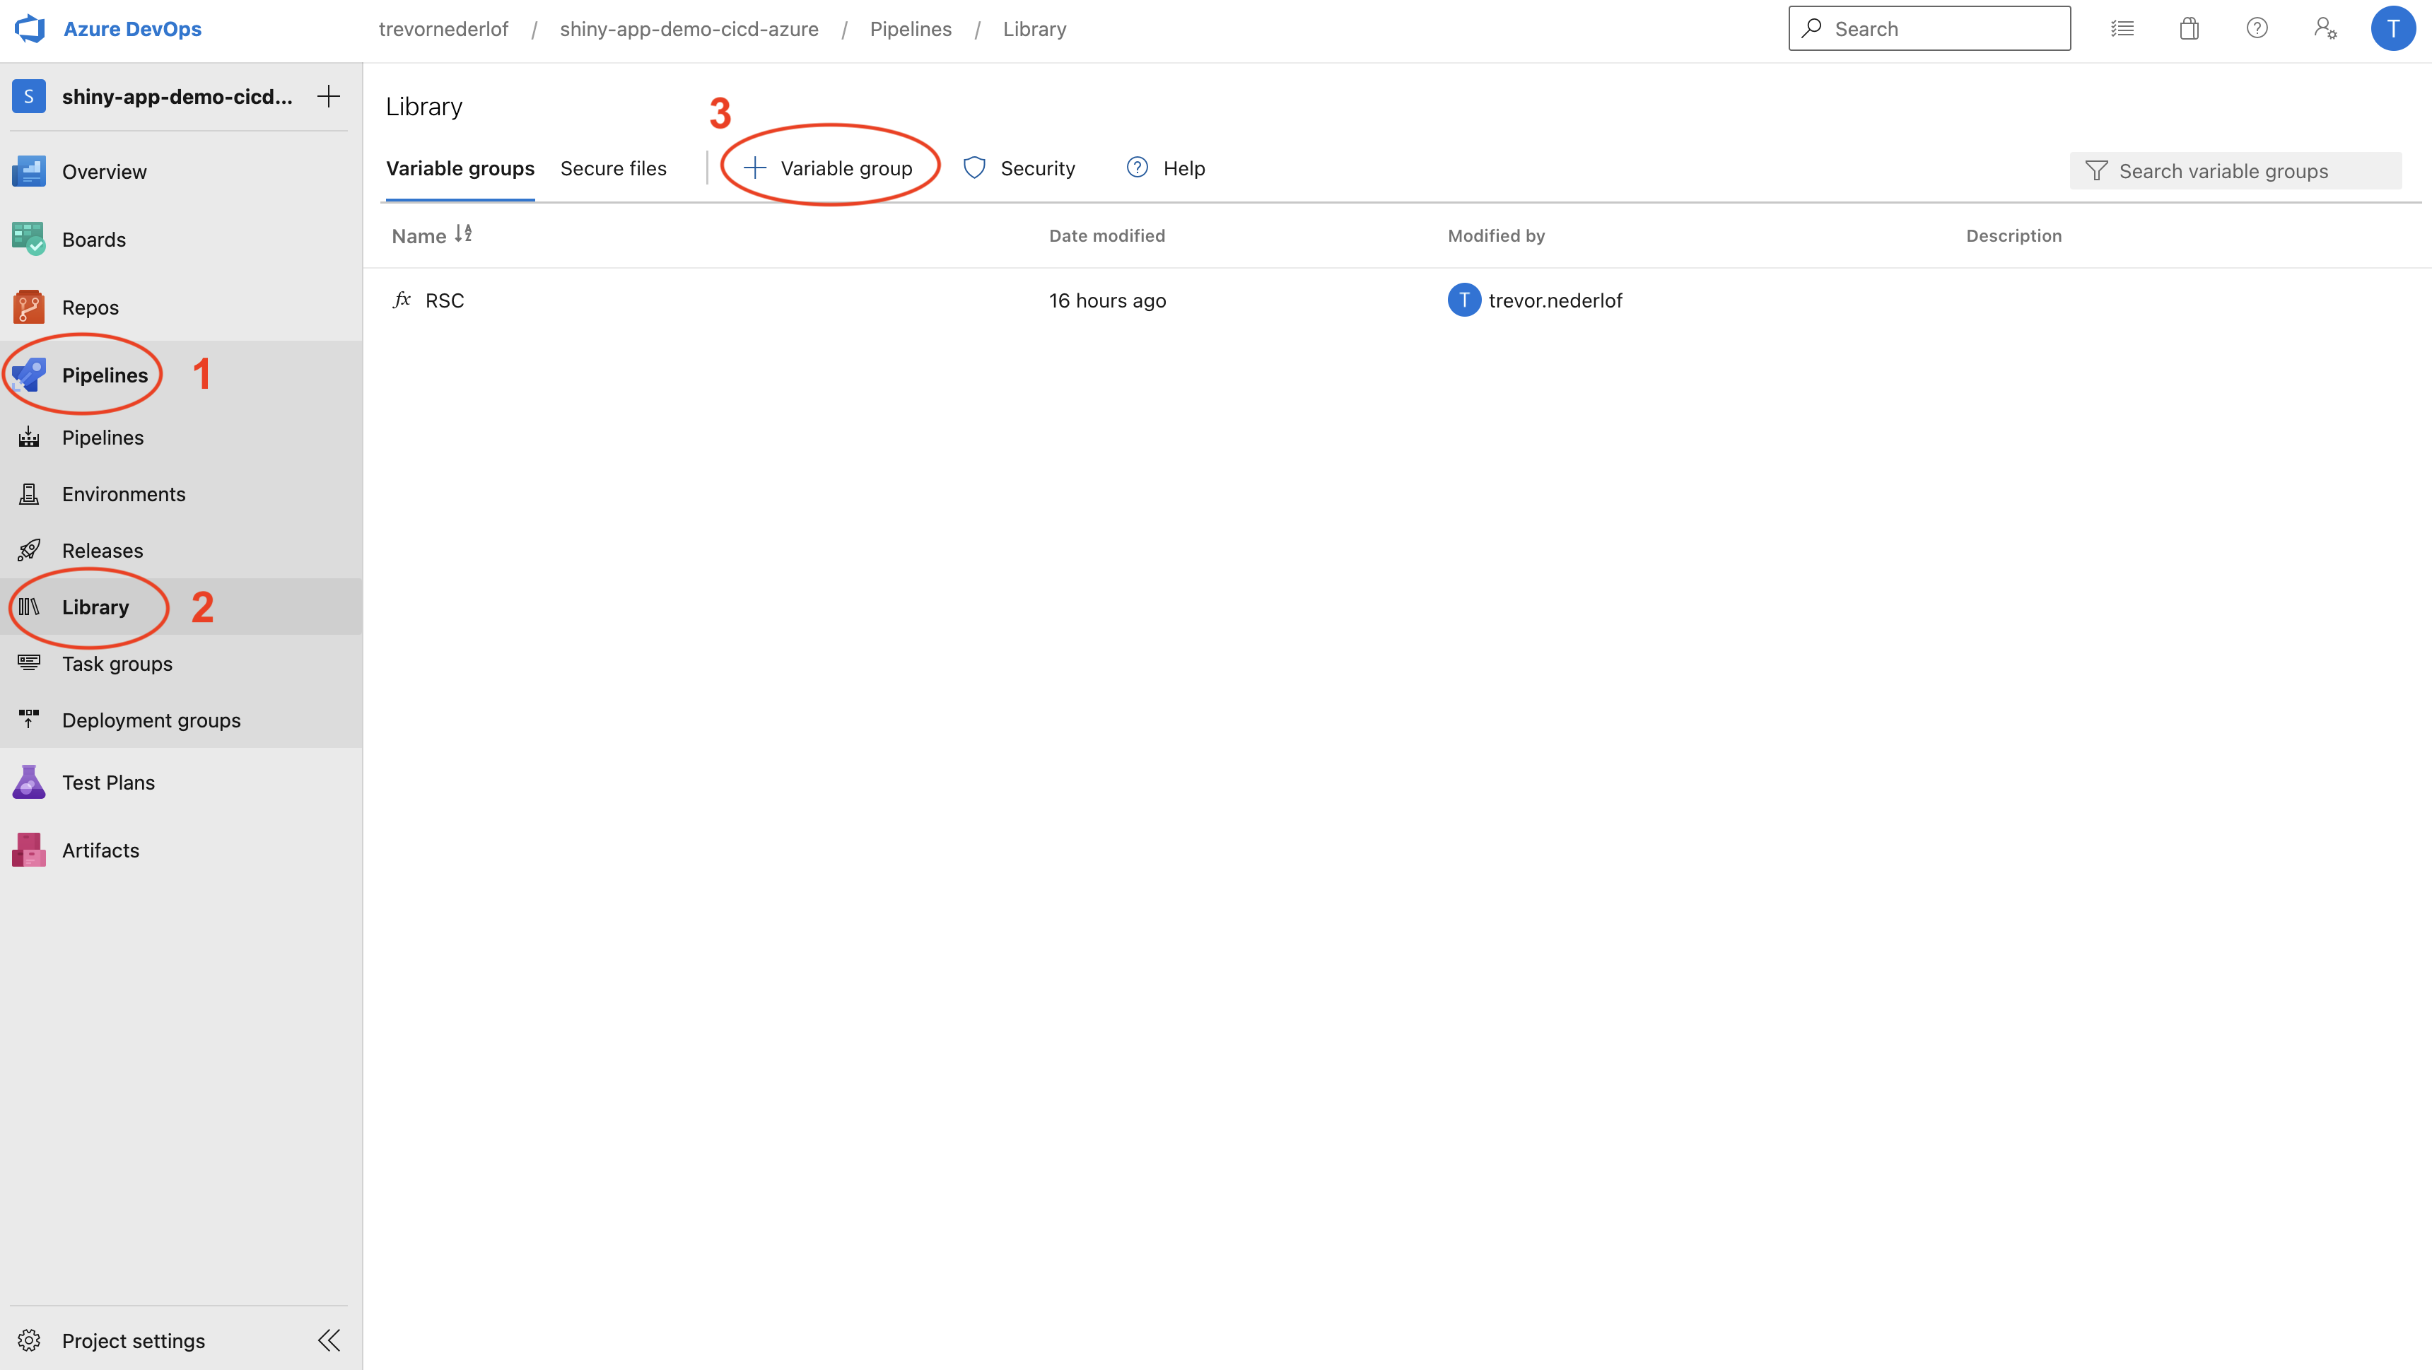The width and height of the screenshot is (2432, 1370).
Task: Collapse the sidebar with double chevron
Action: pos(329,1341)
